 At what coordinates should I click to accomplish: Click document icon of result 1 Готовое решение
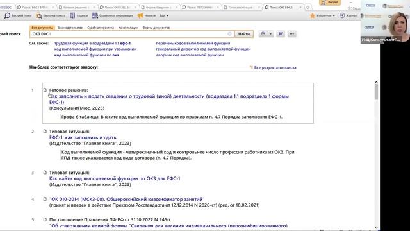(45, 90)
